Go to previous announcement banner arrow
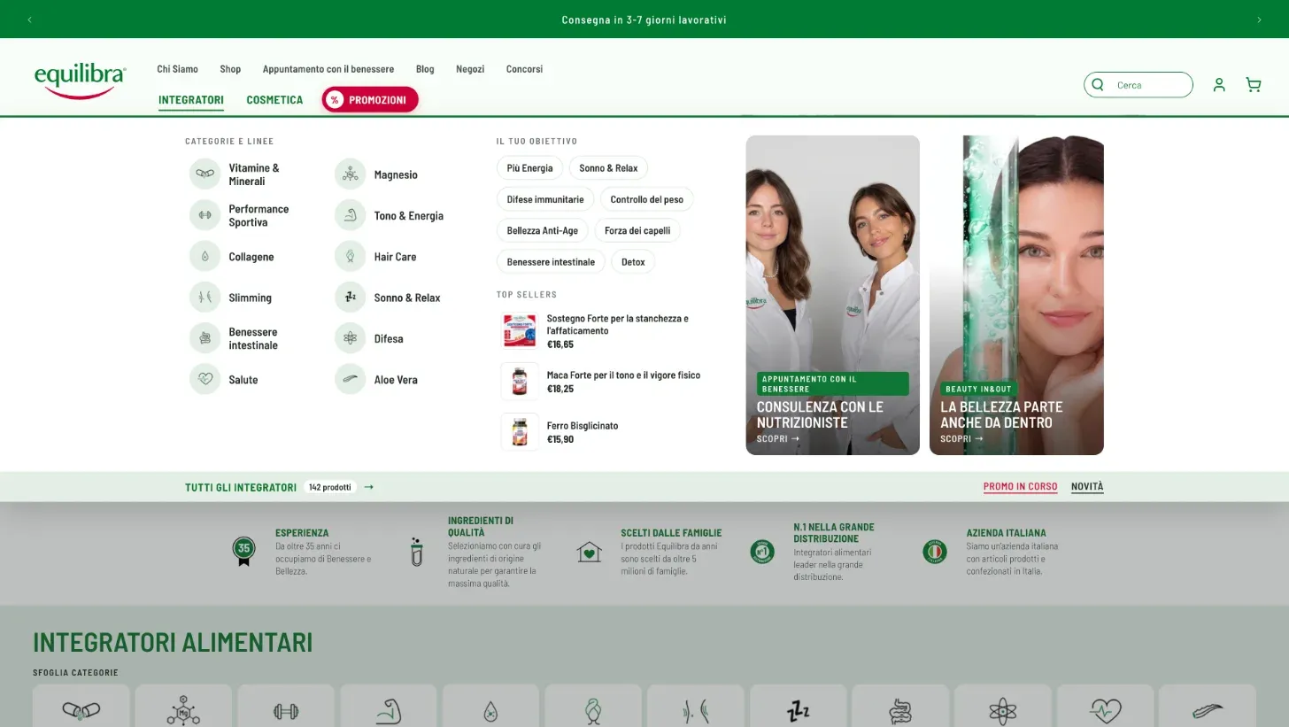 [29, 19]
